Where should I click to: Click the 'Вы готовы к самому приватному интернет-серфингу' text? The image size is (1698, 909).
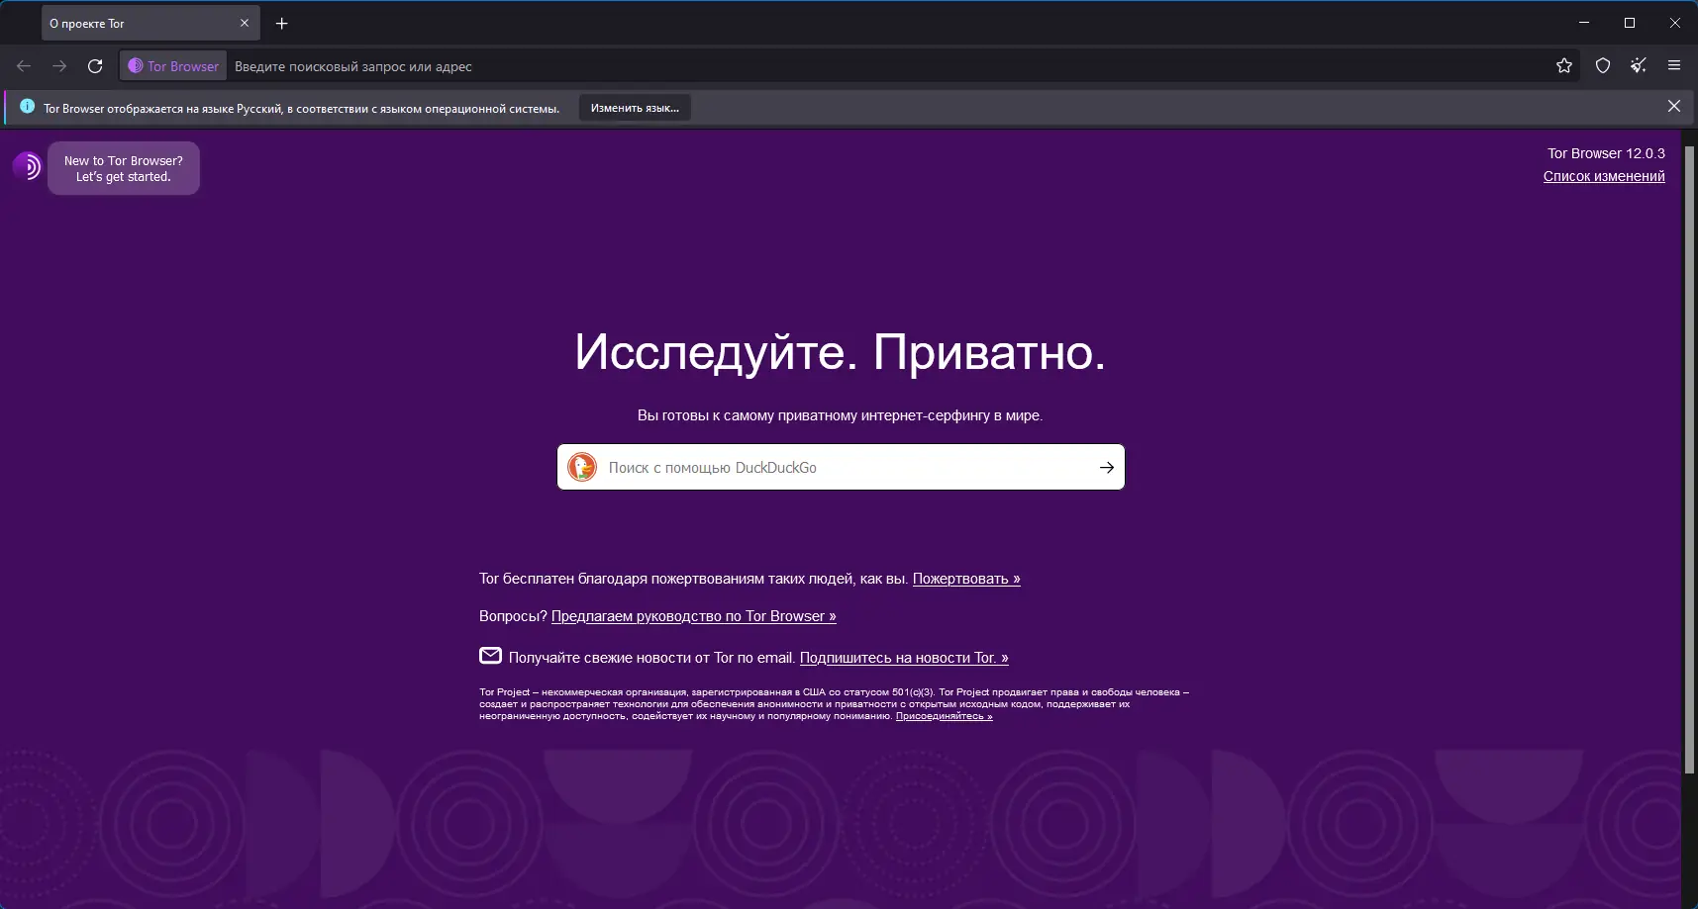coord(840,415)
